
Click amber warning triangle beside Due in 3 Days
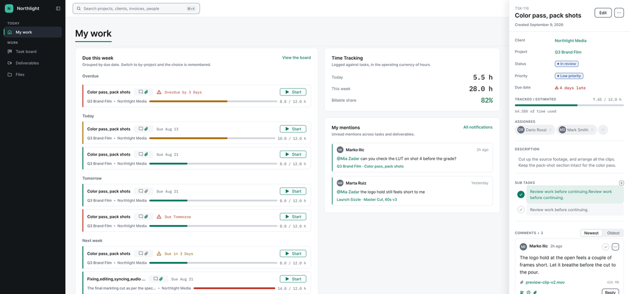coord(159,253)
